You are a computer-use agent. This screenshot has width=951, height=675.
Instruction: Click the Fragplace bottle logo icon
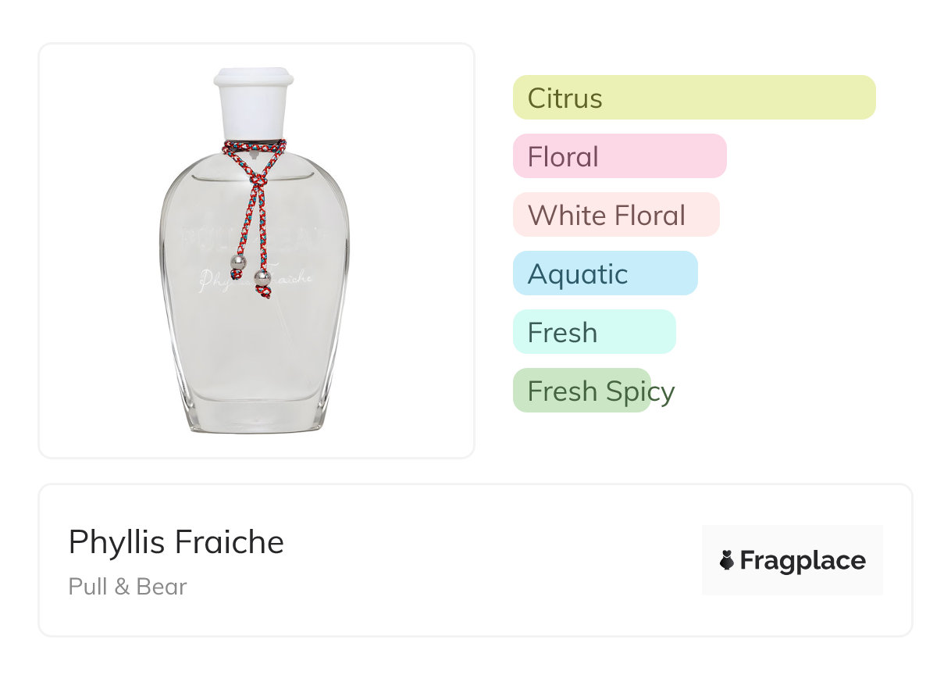click(727, 560)
